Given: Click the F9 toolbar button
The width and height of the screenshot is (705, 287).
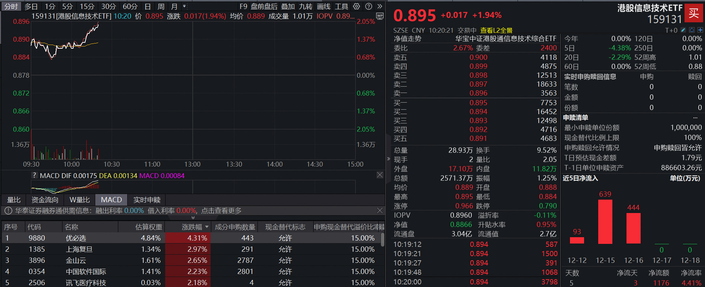Looking at the screenshot, I should 243,6.
